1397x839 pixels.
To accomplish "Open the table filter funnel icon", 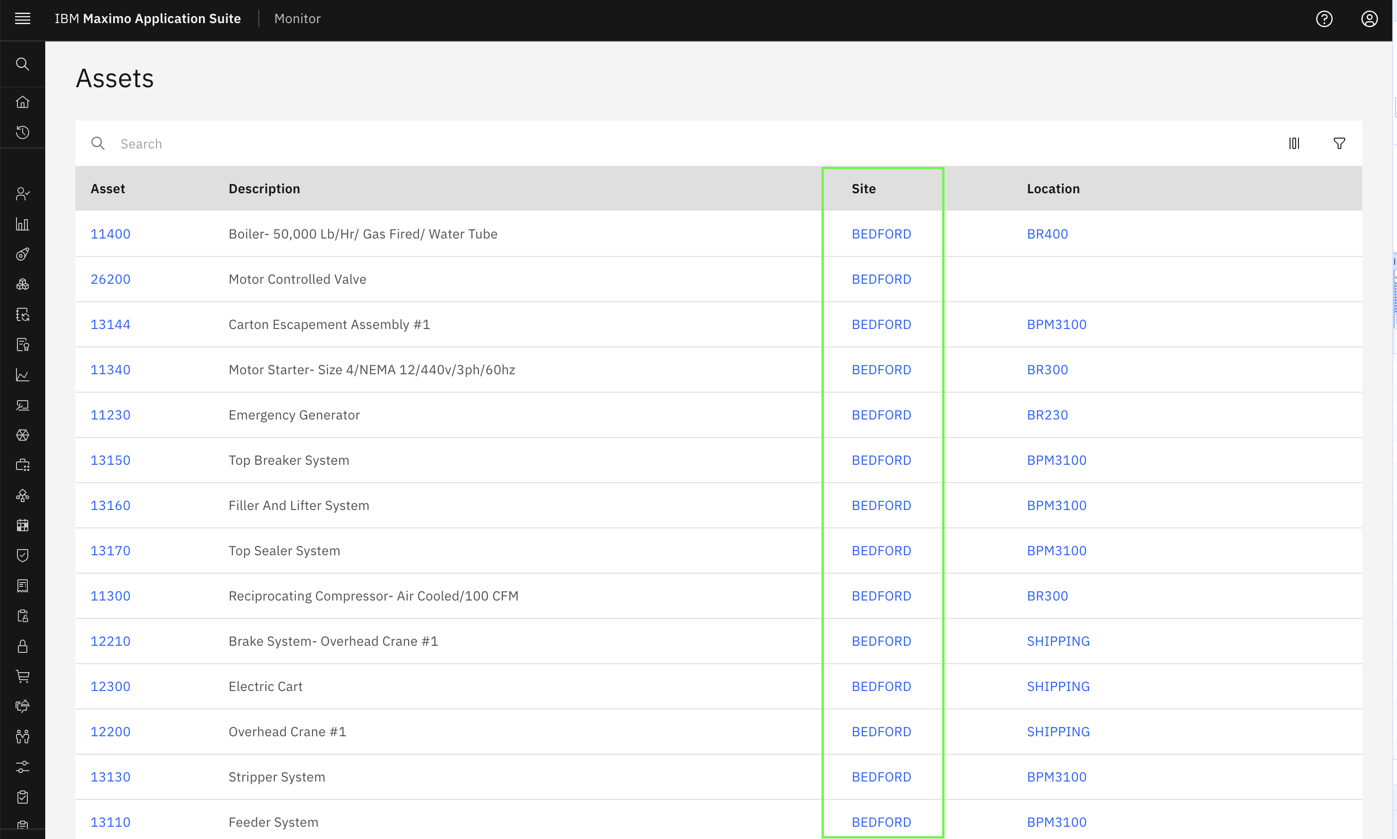I will tap(1339, 143).
